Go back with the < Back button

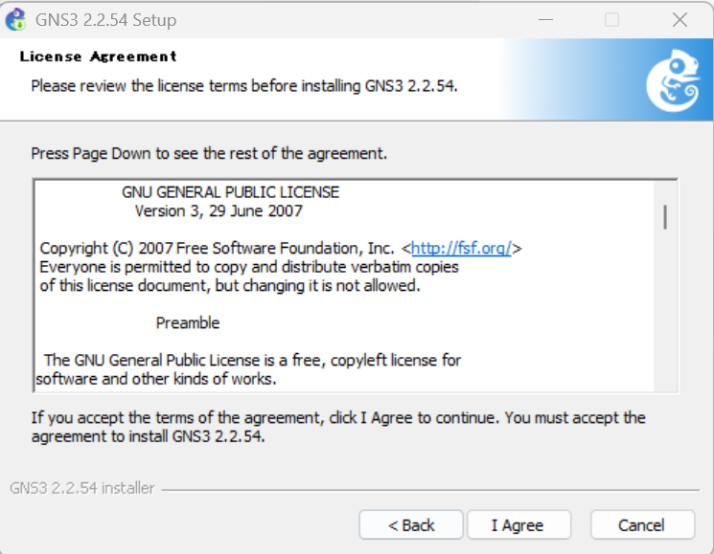pos(411,524)
